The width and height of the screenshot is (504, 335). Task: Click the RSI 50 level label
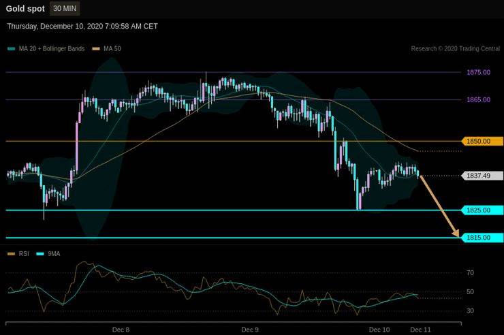(470, 292)
